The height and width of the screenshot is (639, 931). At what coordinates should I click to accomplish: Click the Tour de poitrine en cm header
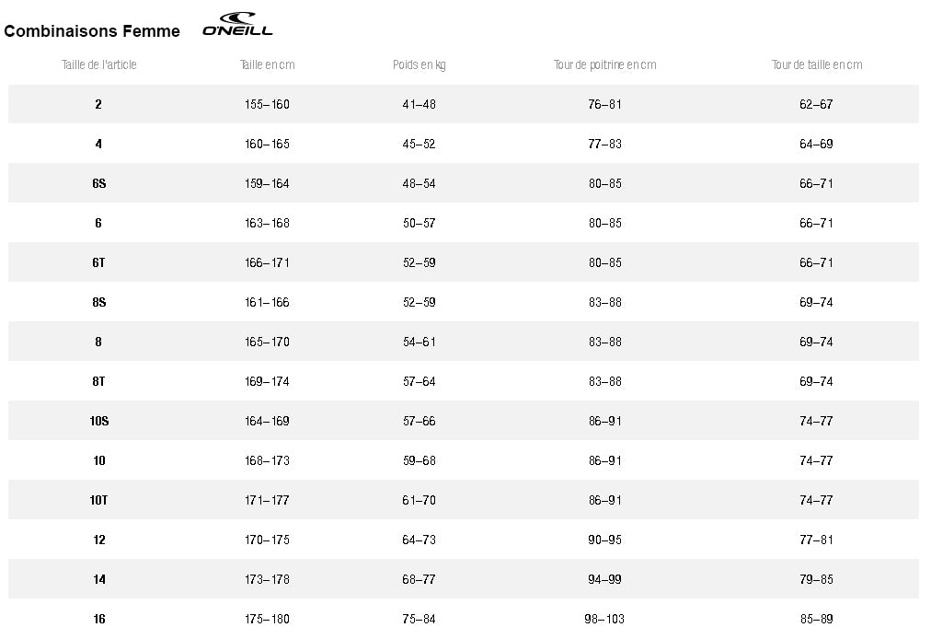click(x=605, y=64)
